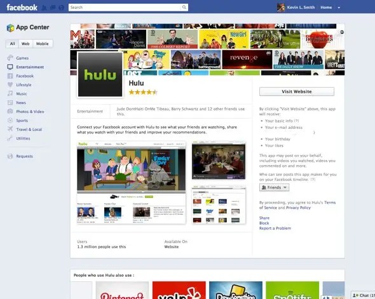Image resolution: width=375 pixels, height=299 pixels.
Task: Open Kevin L. Smith profile link
Action: click(301, 8)
